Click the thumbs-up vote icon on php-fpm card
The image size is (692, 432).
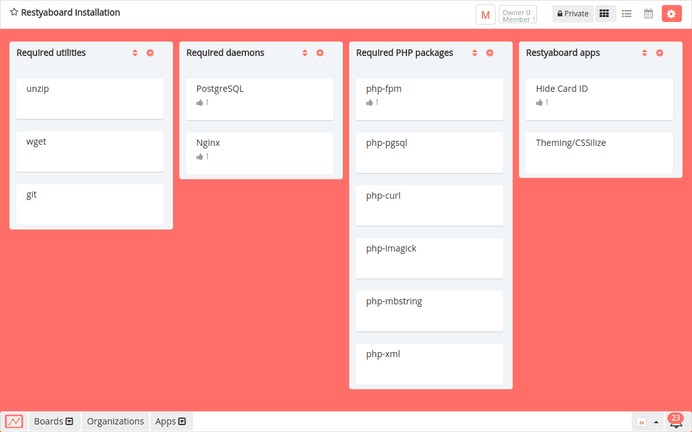pos(370,102)
